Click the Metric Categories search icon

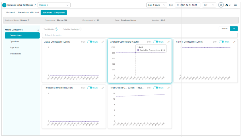(x=38, y=30)
